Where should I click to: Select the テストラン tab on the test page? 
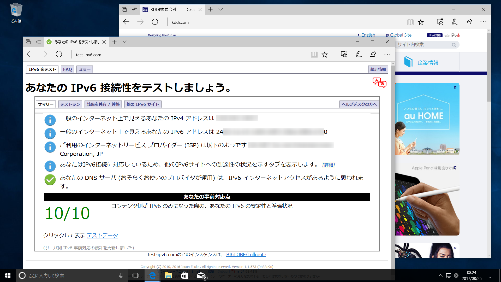click(70, 104)
